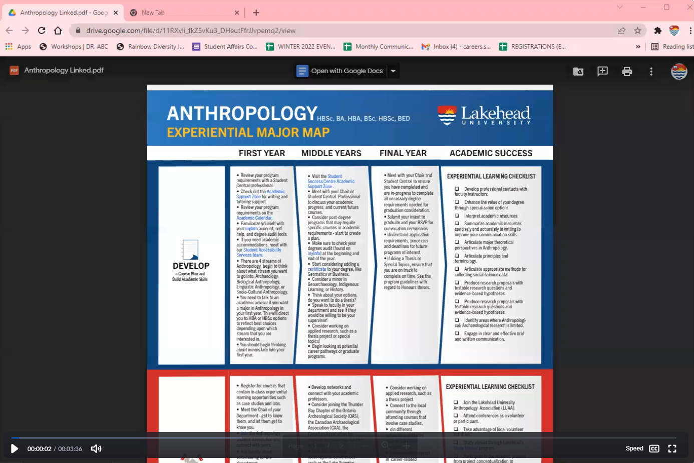Viewport: 694px width, 463px height.
Task: Open the Student Affairs bookmark
Action: point(225,47)
